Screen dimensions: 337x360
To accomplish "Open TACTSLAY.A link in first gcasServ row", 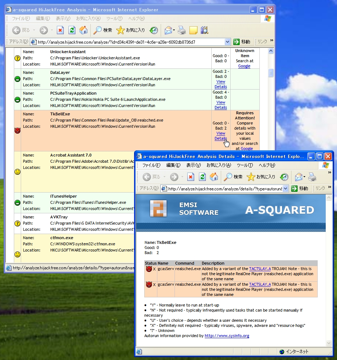I will (260, 269).
